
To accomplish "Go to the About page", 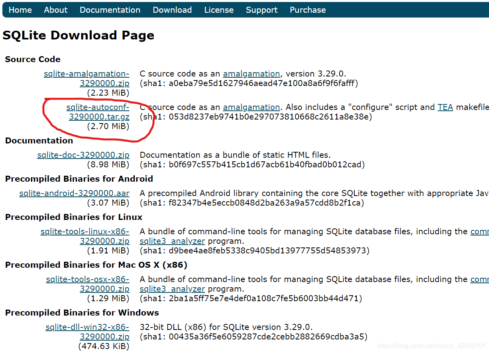I will pos(56,10).
